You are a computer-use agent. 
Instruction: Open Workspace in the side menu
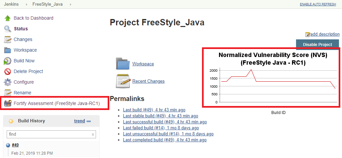point(25,50)
